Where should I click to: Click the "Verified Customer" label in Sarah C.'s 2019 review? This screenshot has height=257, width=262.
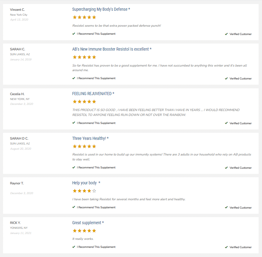tap(241, 79)
